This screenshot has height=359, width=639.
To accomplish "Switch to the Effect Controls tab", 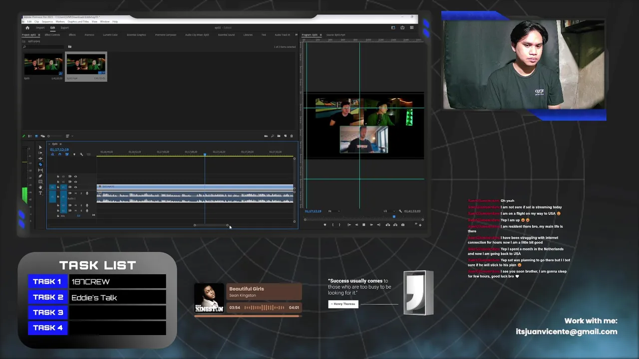I will tap(52, 35).
